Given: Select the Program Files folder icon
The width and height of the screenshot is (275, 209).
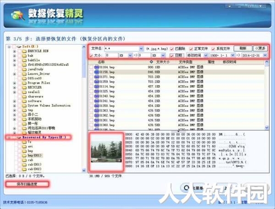Looking at the screenshot, I should [x=24, y=83].
